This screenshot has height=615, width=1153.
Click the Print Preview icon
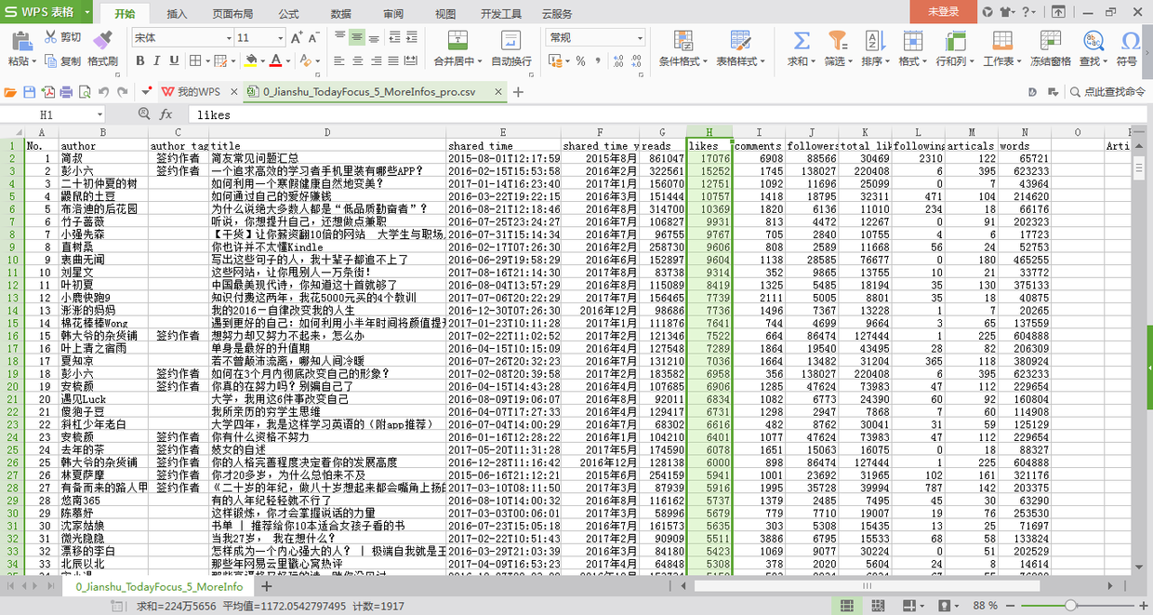coord(85,92)
